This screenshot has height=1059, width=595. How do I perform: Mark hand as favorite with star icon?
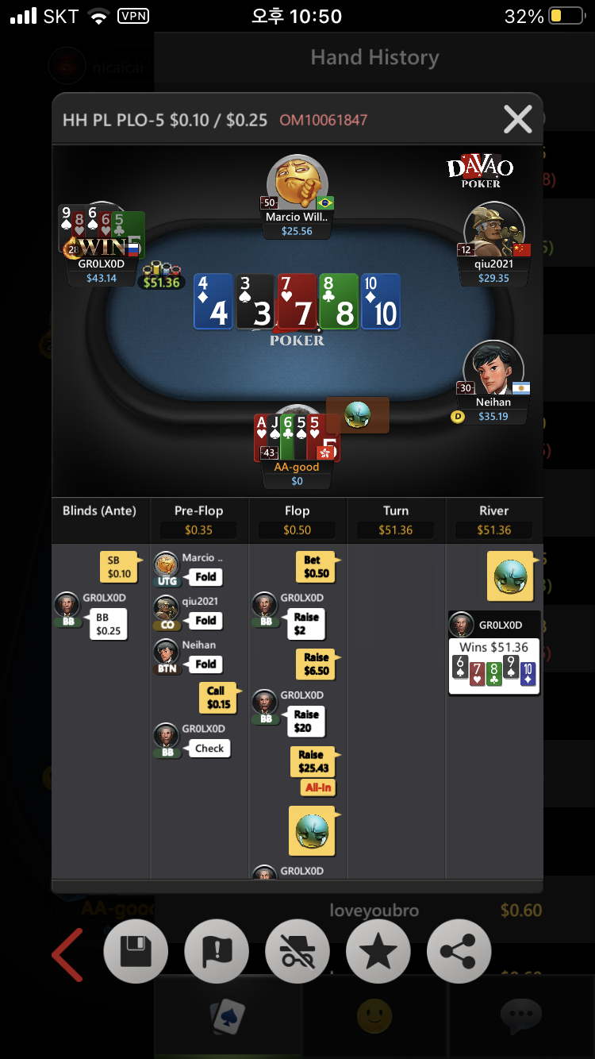(x=378, y=951)
